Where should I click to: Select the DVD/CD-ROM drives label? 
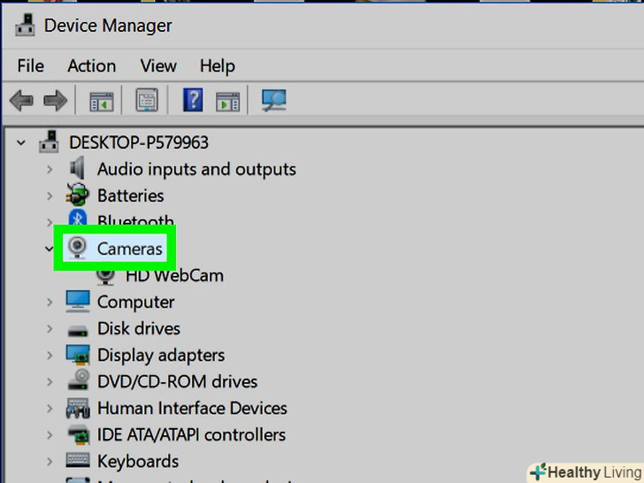[177, 381]
